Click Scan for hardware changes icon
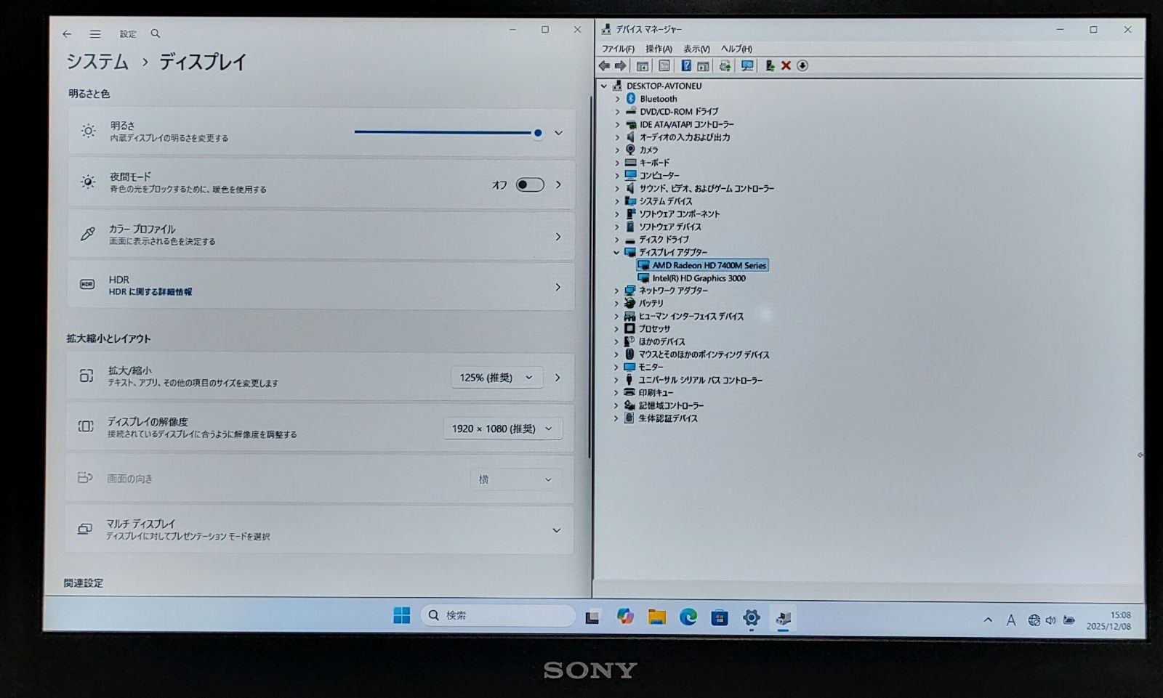The width and height of the screenshot is (1163, 698). [747, 66]
